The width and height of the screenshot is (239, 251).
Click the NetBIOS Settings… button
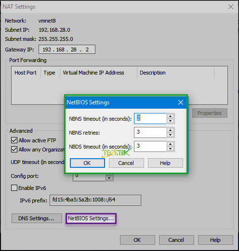tap(91, 218)
